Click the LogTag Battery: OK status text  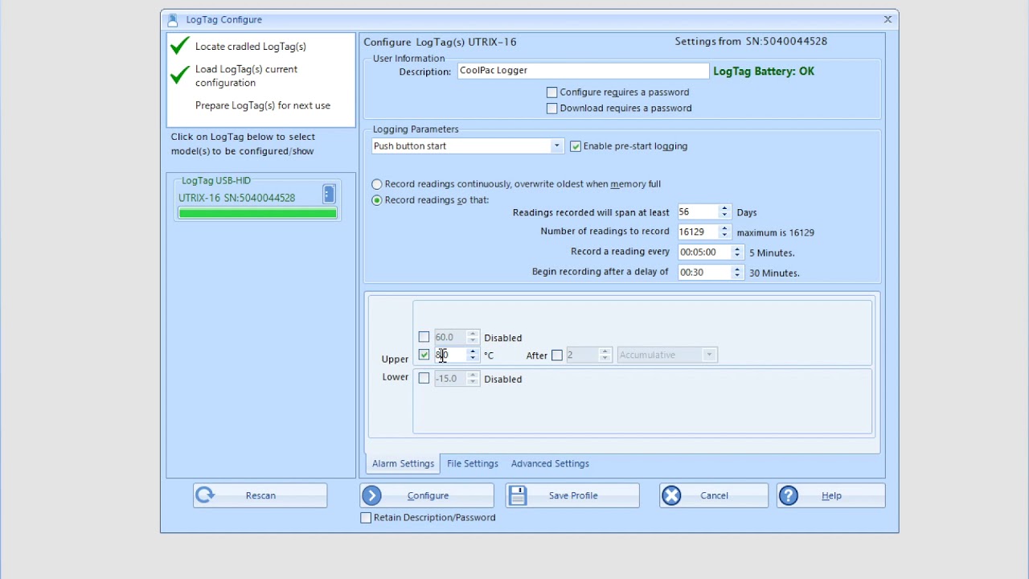click(x=764, y=72)
